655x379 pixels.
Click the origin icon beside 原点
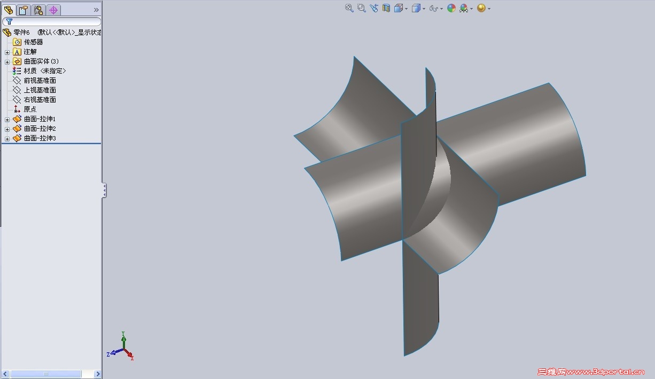coord(17,109)
